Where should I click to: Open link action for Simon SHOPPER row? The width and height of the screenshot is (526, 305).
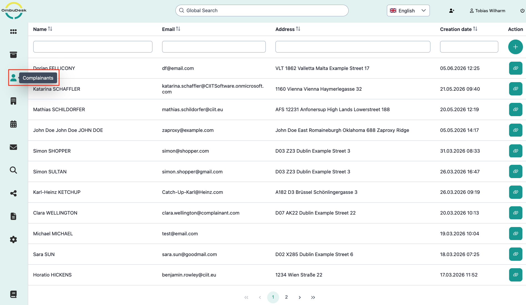515,151
